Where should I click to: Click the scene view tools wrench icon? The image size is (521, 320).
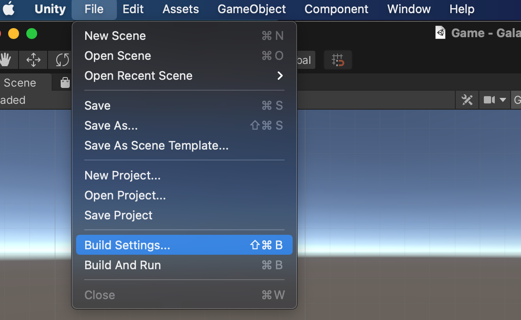pyautogui.click(x=467, y=100)
